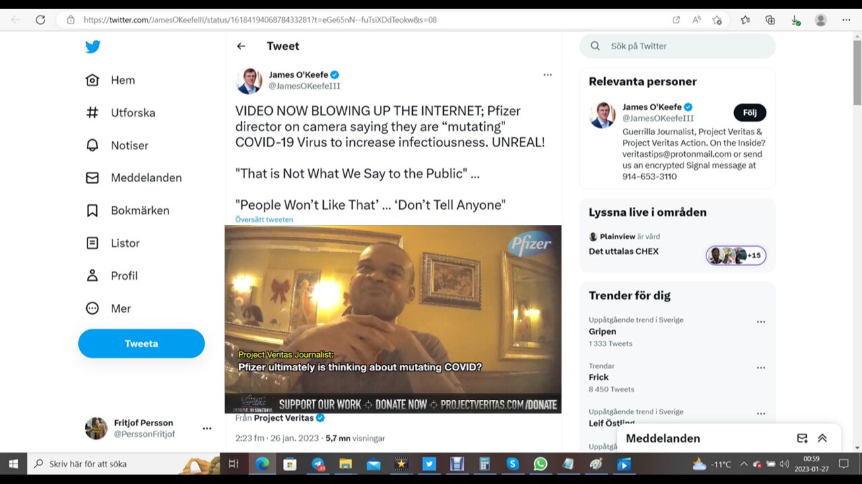The height and width of the screenshot is (484, 862).
Task: Open options dots for Frick trend
Action: click(x=761, y=368)
